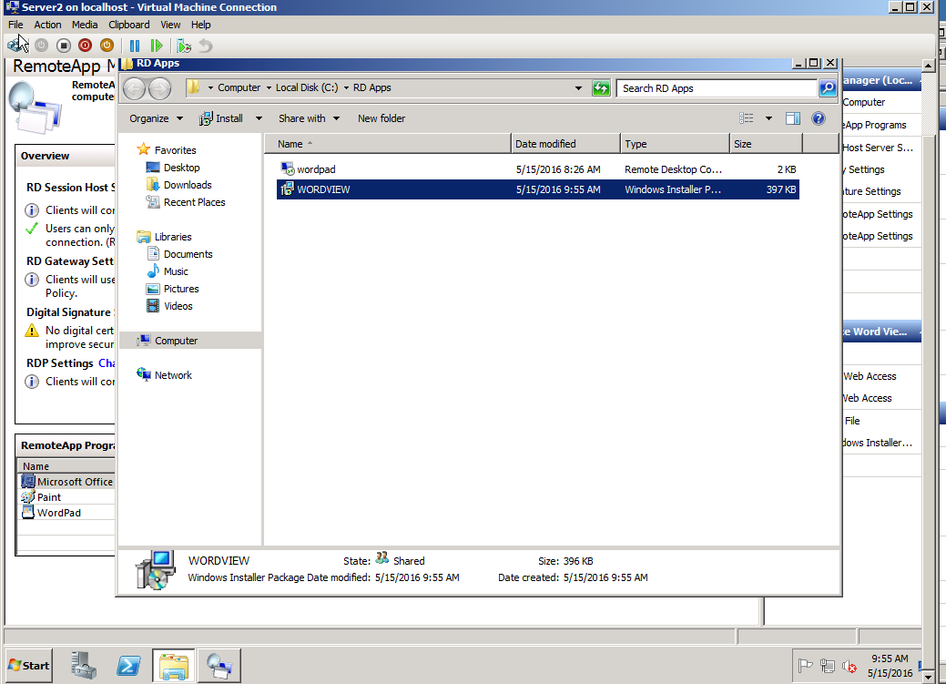The height and width of the screenshot is (684, 946).
Task: Click the Install button
Action: tap(221, 118)
